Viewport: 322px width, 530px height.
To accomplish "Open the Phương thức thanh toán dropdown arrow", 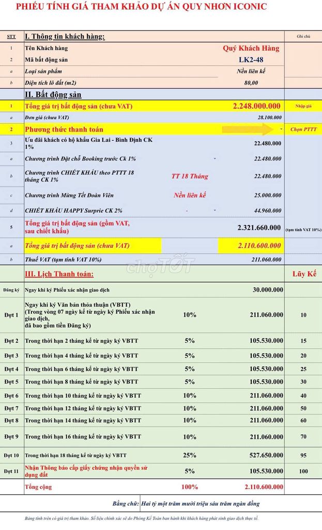I will pos(281,128).
